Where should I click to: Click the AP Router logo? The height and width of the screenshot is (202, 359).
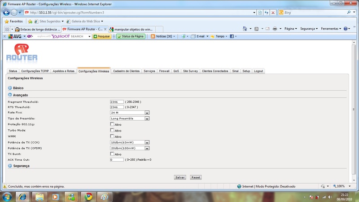pyautogui.click(x=22, y=53)
